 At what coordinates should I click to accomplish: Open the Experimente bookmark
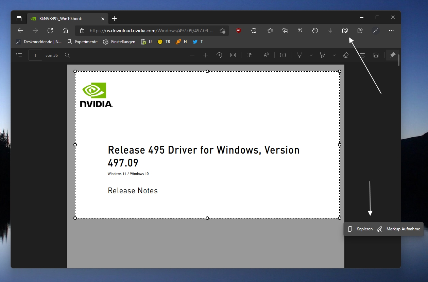(82, 42)
